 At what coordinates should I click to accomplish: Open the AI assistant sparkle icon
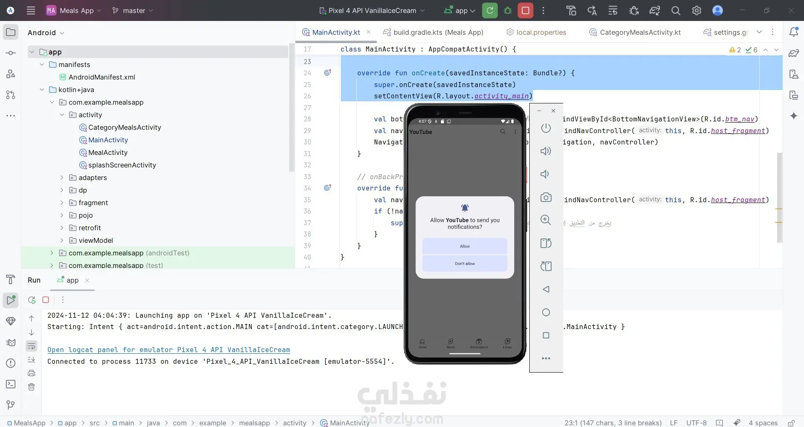(x=794, y=116)
